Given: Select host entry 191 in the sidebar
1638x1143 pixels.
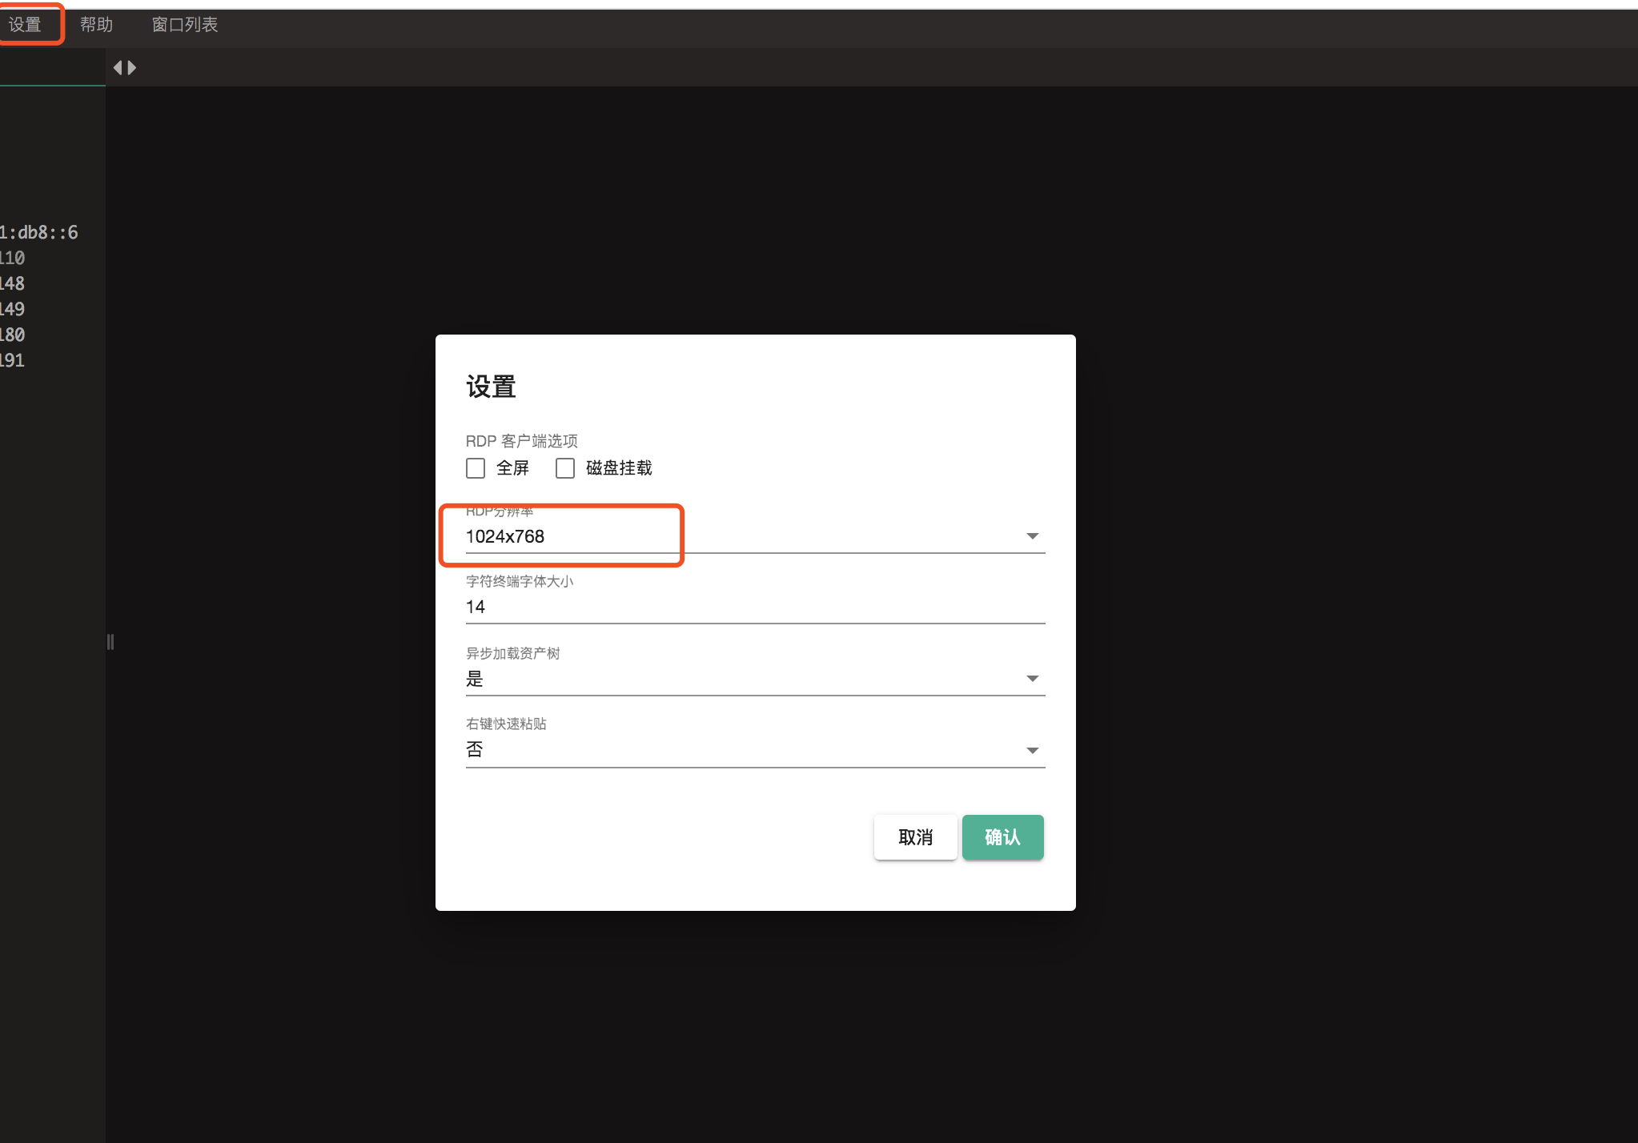Looking at the screenshot, I should (11, 360).
